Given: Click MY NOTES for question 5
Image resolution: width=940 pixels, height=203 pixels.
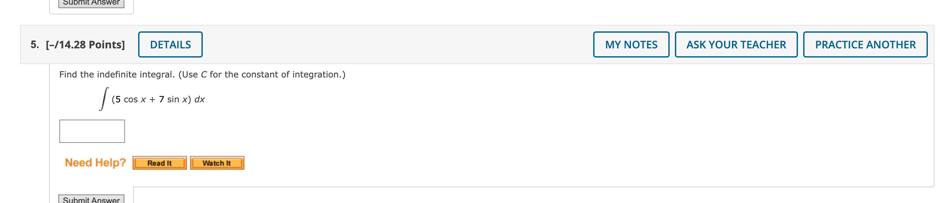Looking at the screenshot, I should click(x=631, y=44).
